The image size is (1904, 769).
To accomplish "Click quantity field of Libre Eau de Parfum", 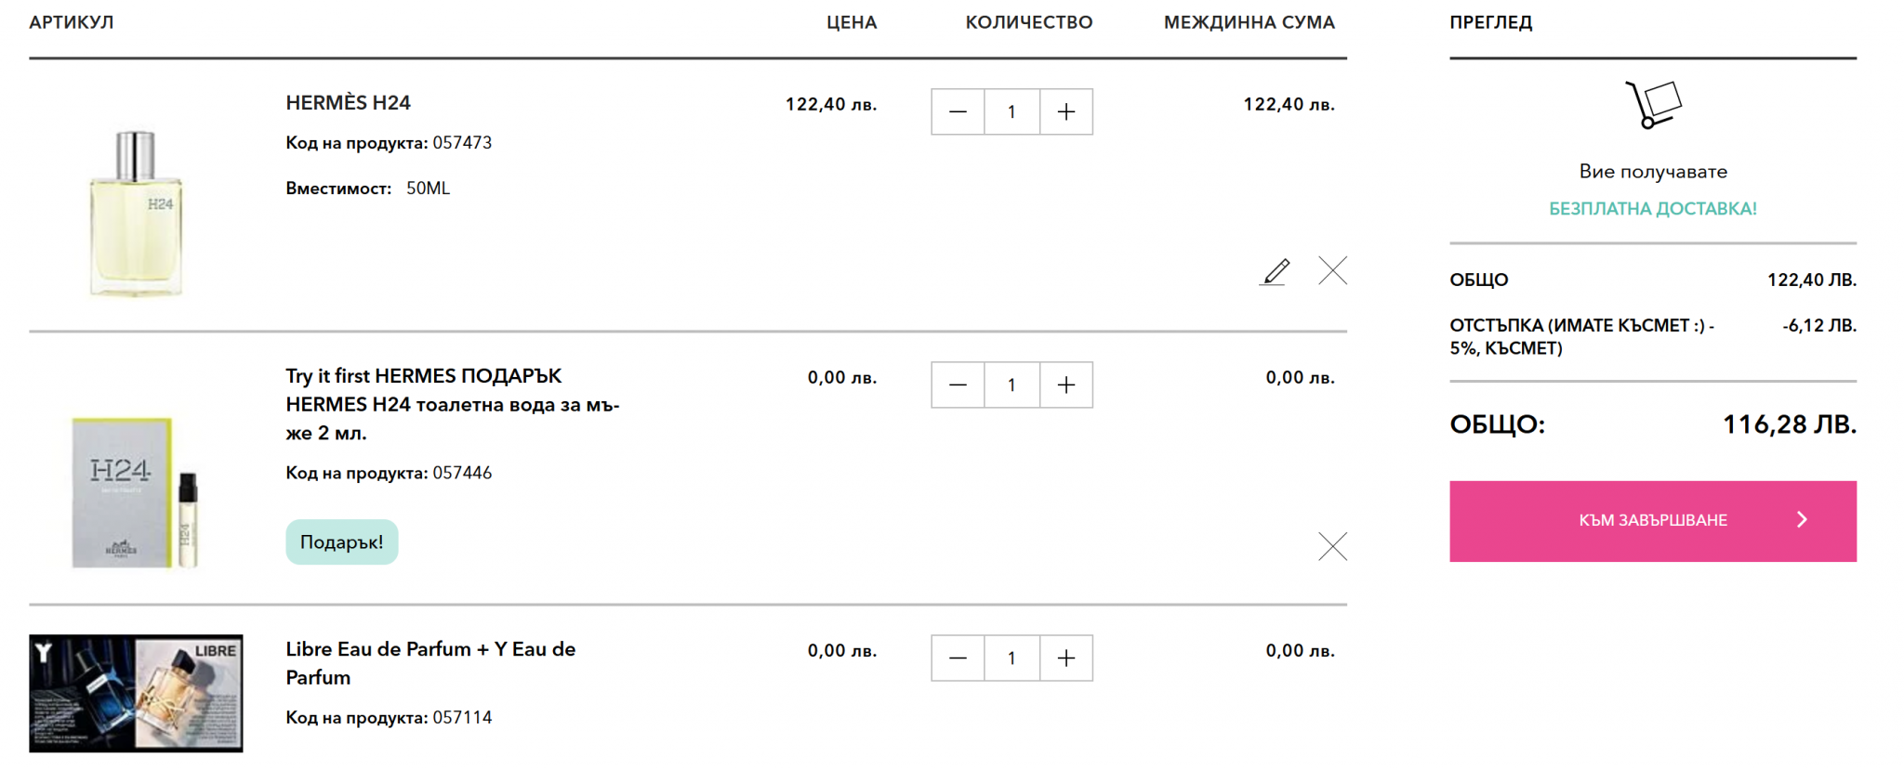I will pyautogui.click(x=1011, y=658).
